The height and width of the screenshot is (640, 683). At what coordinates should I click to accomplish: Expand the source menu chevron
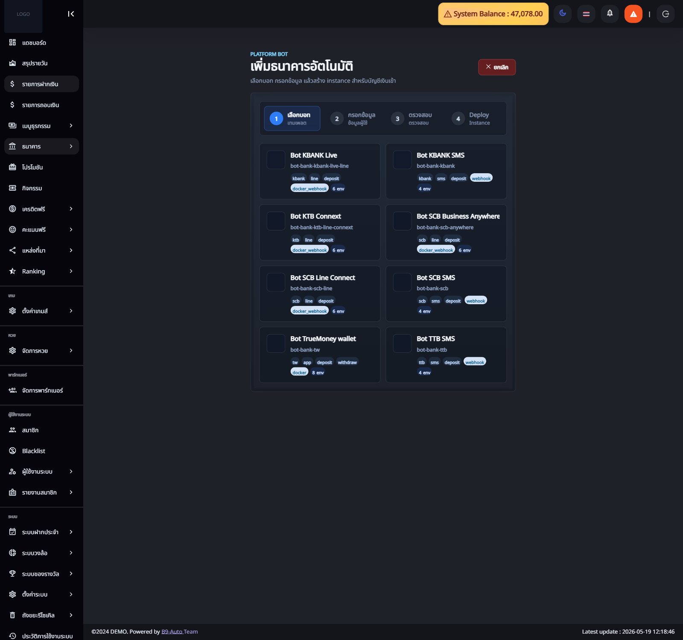(71, 250)
